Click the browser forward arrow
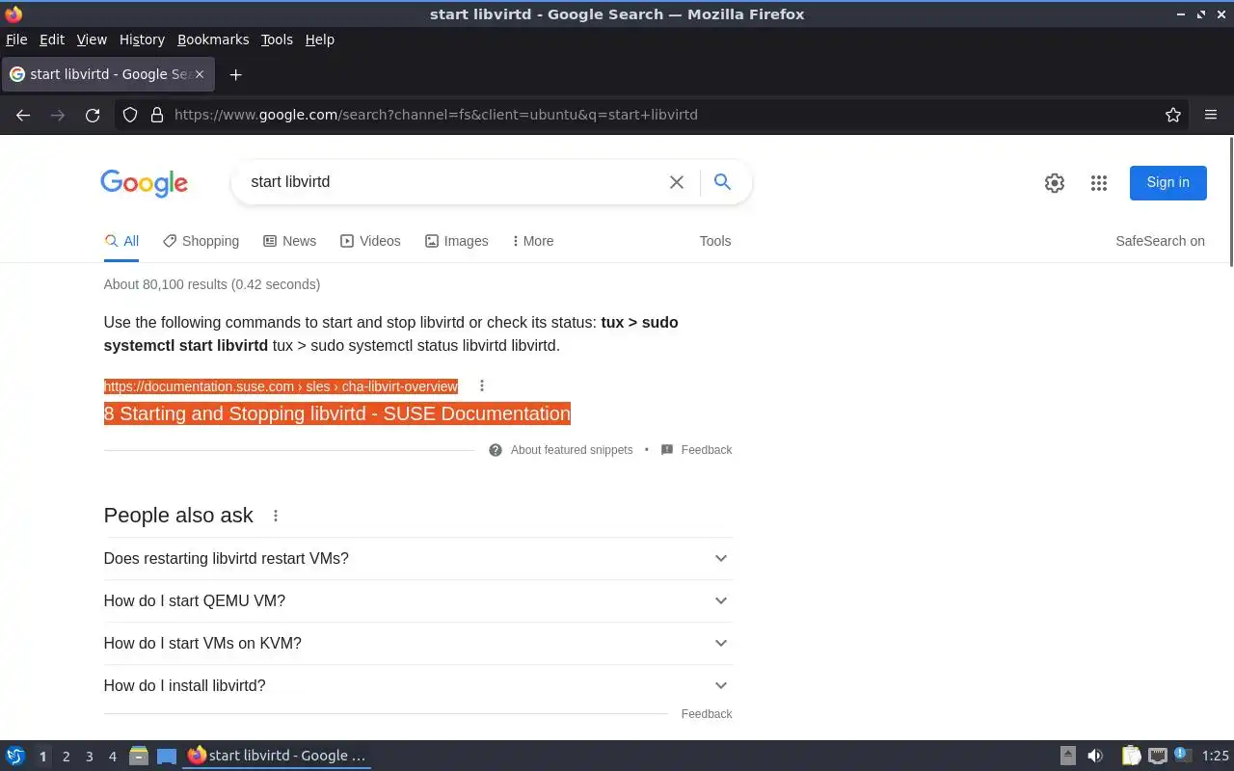1234x771 pixels. (x=58, y=115)
